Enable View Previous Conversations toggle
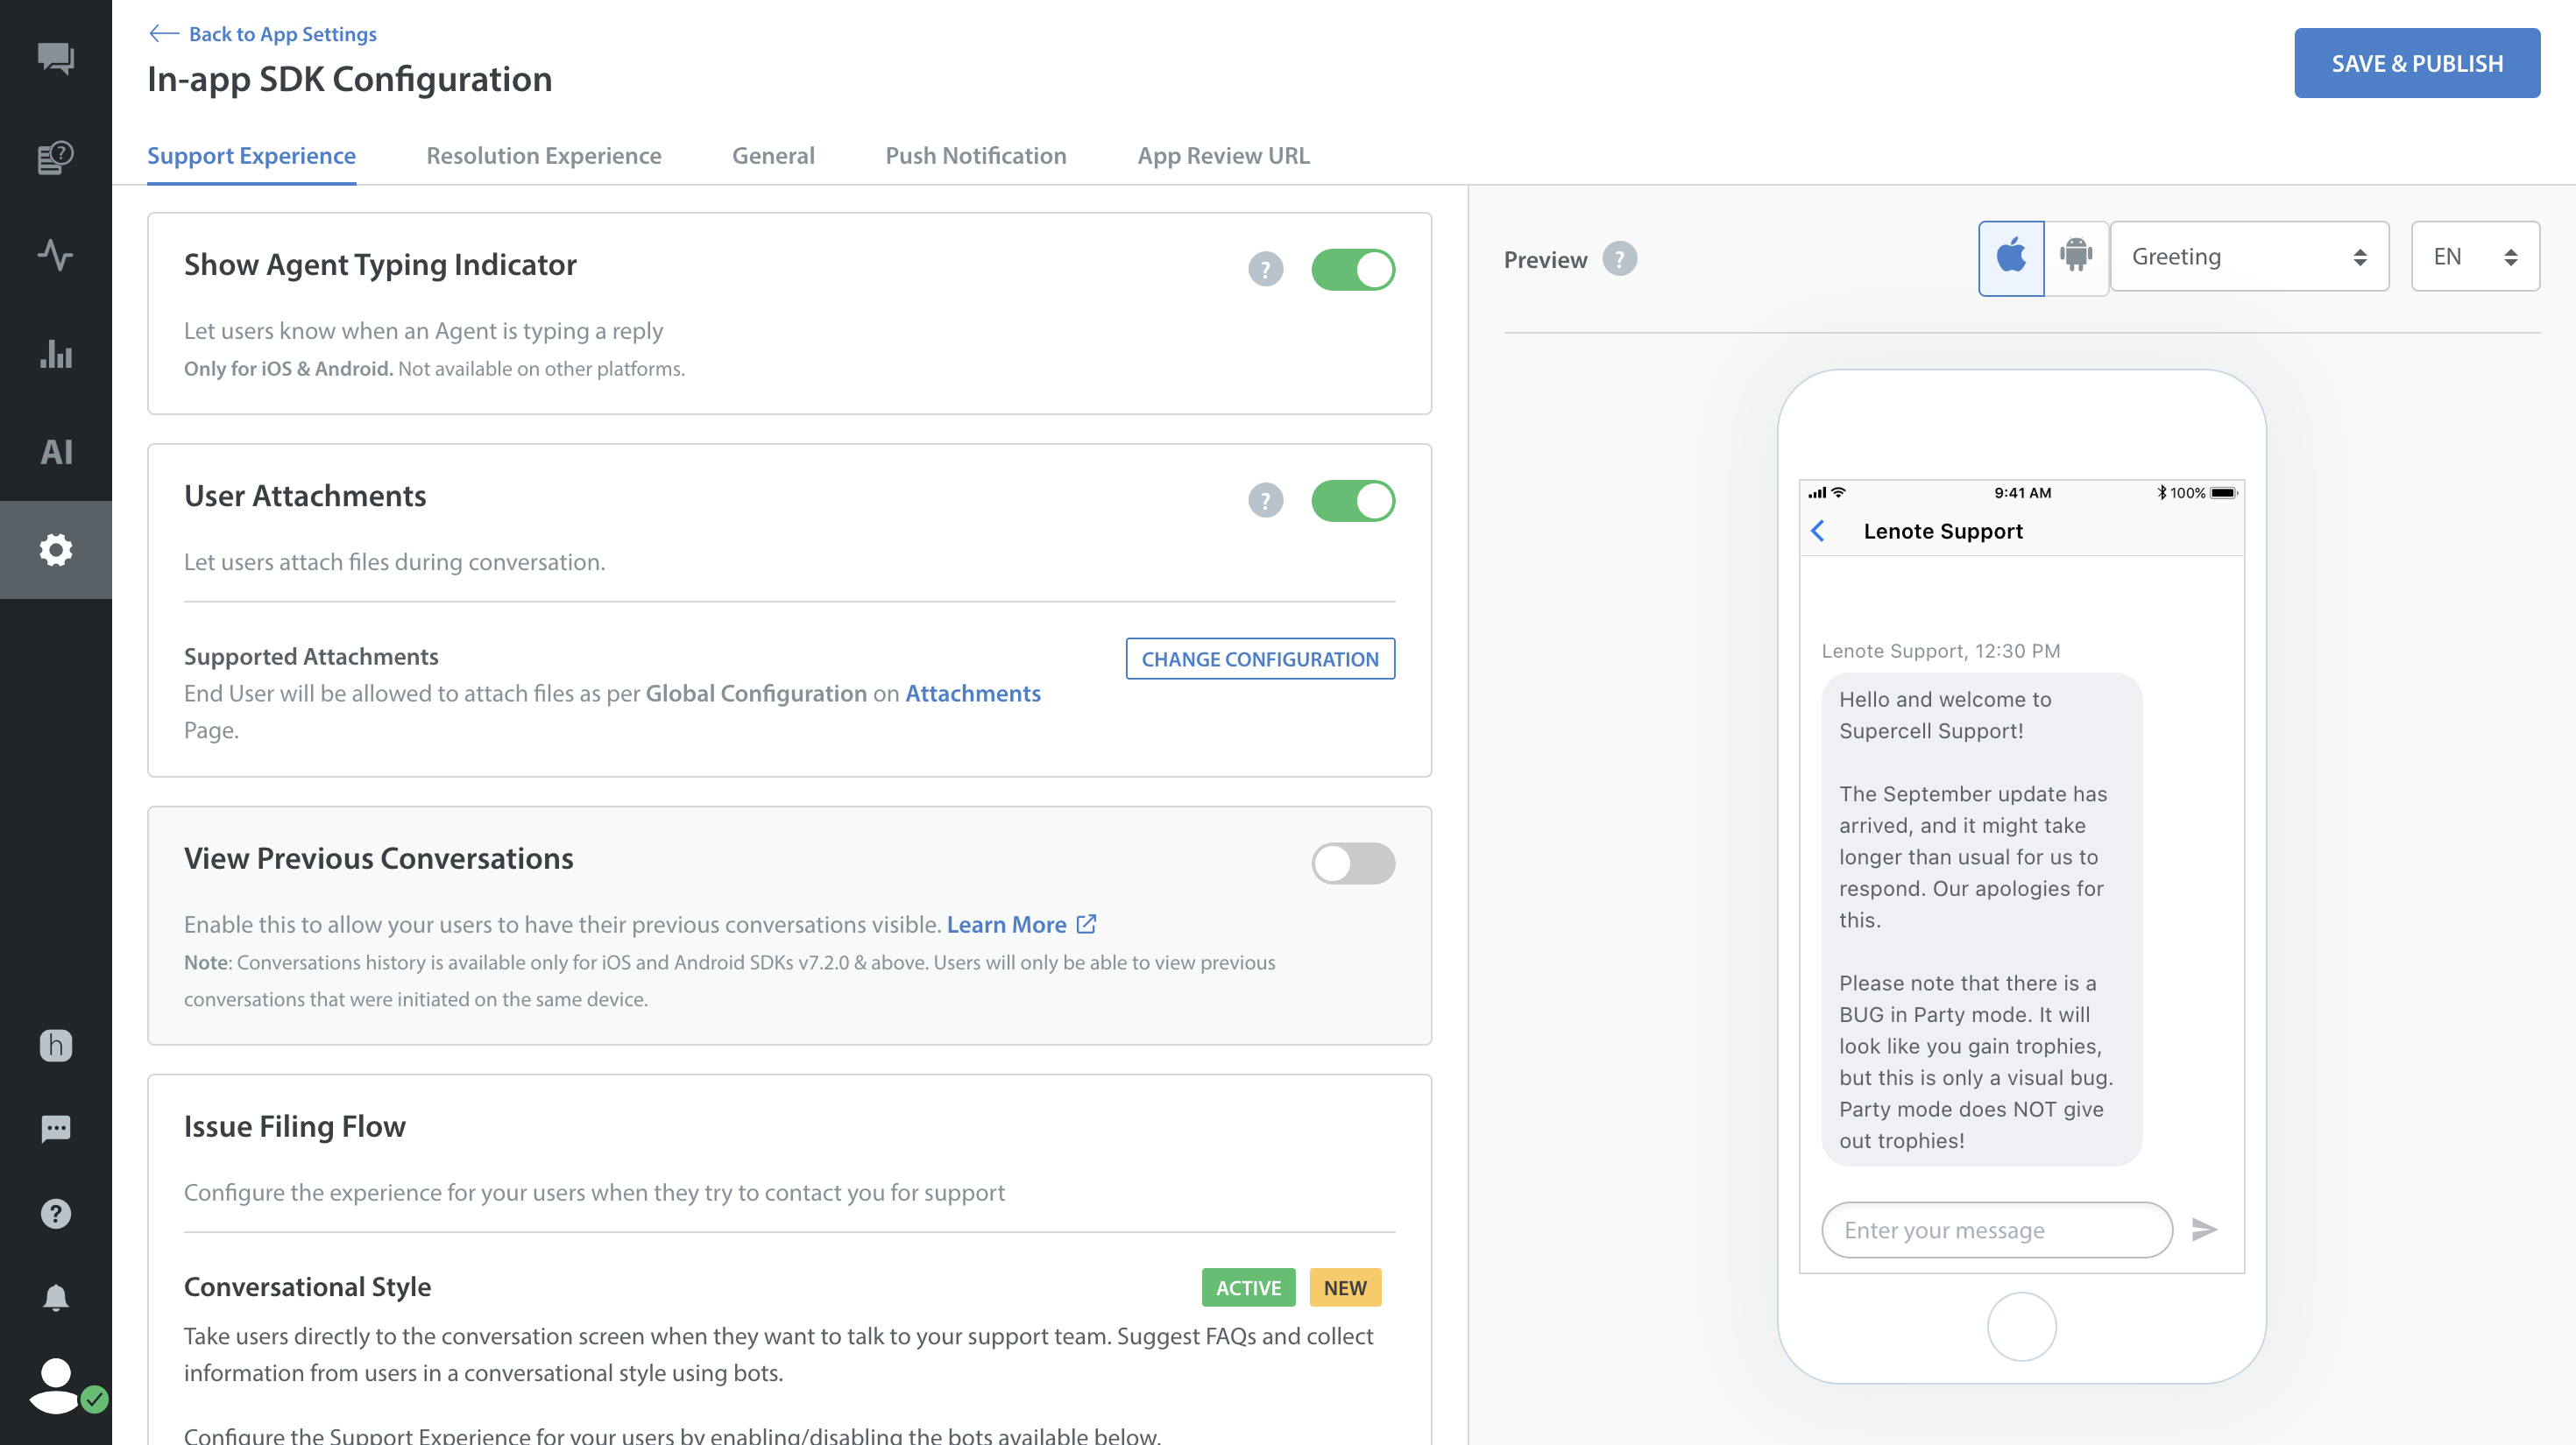 click(1353, 863)
